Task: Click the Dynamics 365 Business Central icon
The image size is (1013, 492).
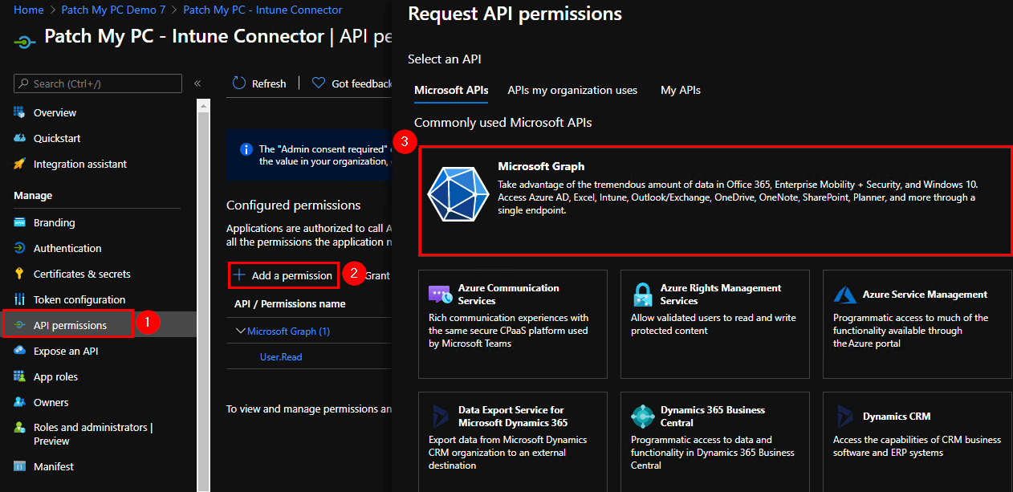Action: click(x=643, y=417)
